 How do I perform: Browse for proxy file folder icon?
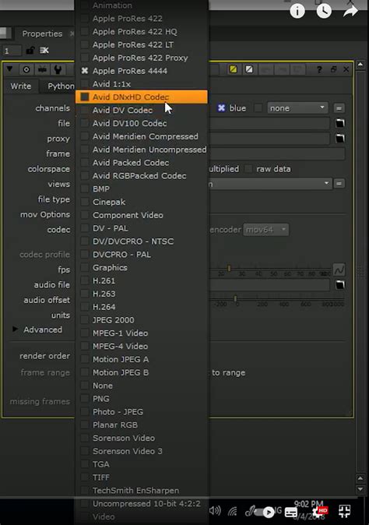point(340,139)
